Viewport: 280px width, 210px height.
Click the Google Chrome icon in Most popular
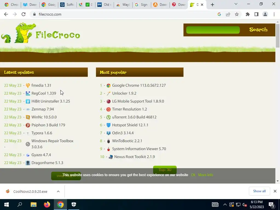(x=108, y=86)
